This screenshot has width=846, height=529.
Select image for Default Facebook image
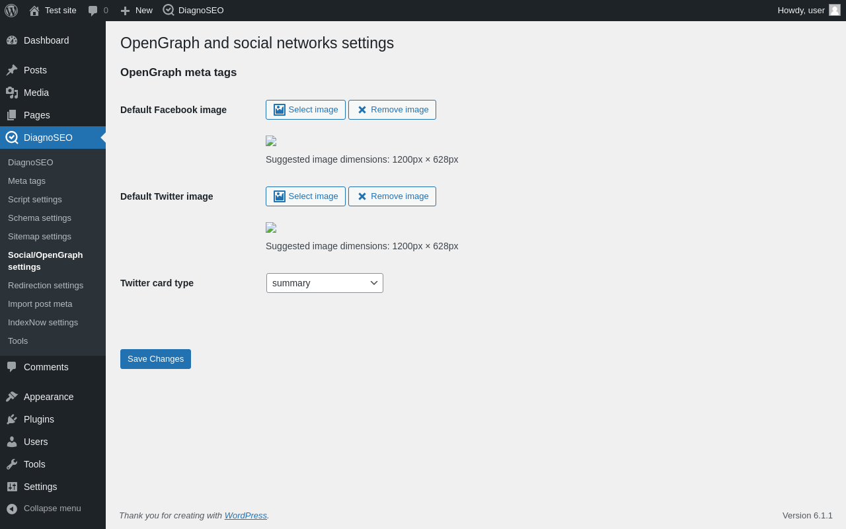pos(305,110)
